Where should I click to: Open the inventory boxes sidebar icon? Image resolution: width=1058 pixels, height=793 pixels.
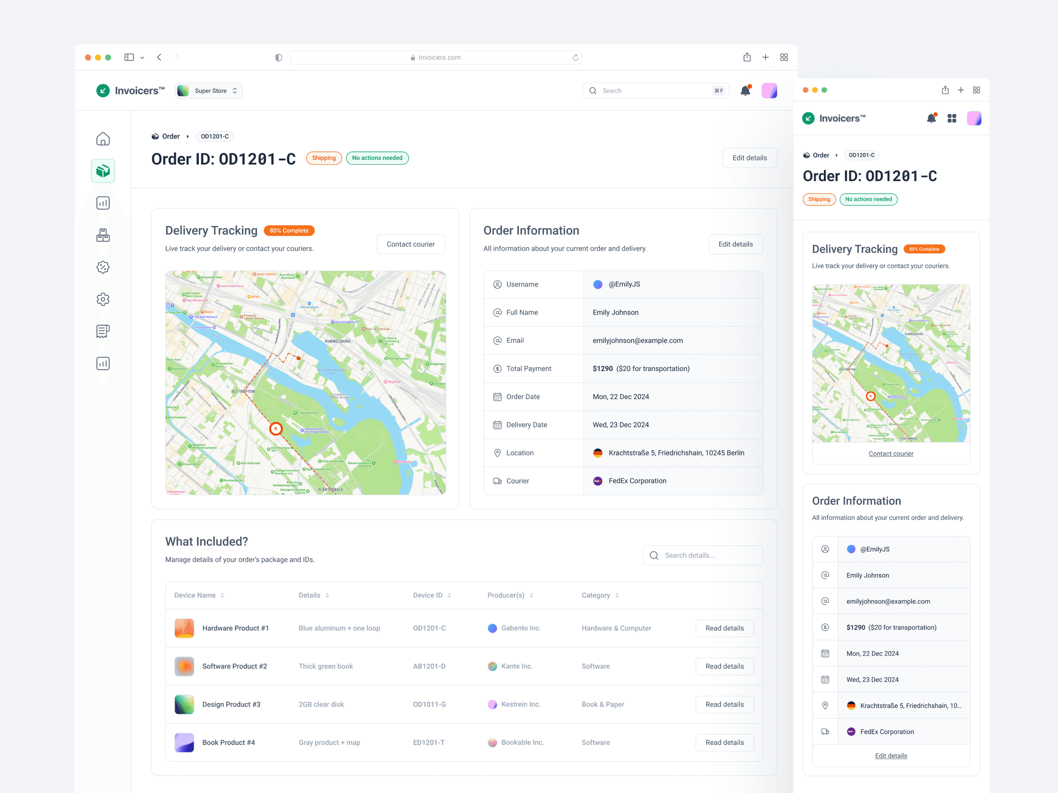(x=103, y=235)
